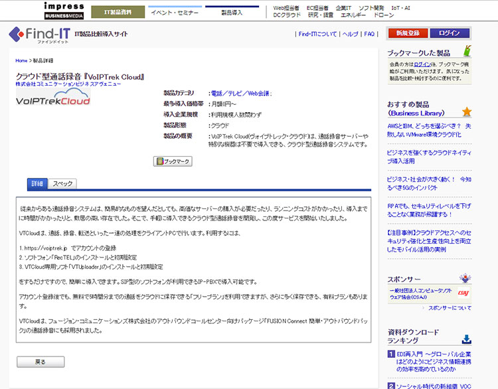The width and height of the screenshot is (498, 389).
Task: Open the Find-ITについて header link
Action: pos(317,33)
